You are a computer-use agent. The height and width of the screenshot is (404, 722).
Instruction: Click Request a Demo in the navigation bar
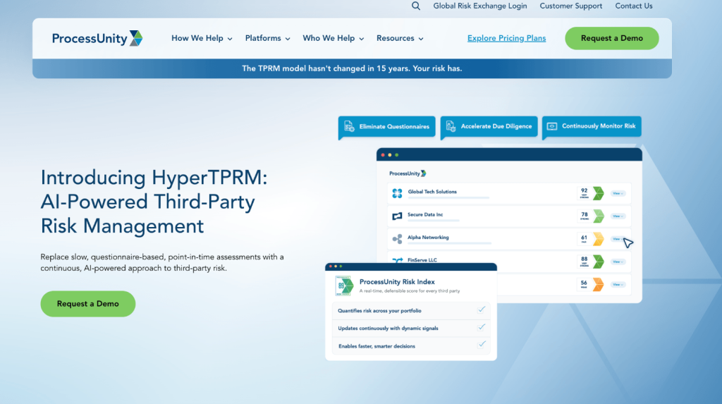click(611, 38)
